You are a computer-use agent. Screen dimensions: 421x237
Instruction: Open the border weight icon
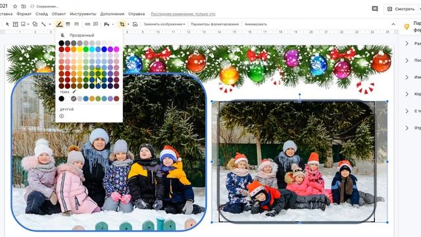click(68, 24)
